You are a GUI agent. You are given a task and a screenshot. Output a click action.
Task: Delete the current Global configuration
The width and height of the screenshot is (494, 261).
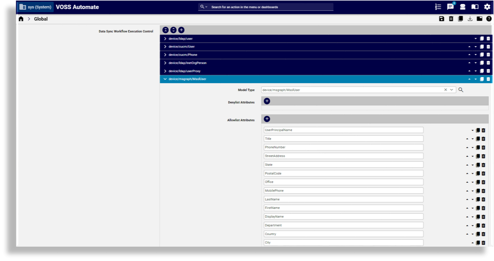pos(451,19)
